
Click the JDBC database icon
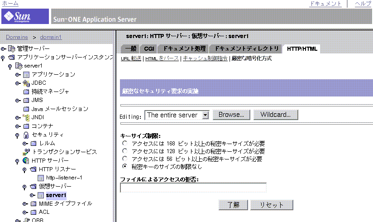click(x=26, y=83)
